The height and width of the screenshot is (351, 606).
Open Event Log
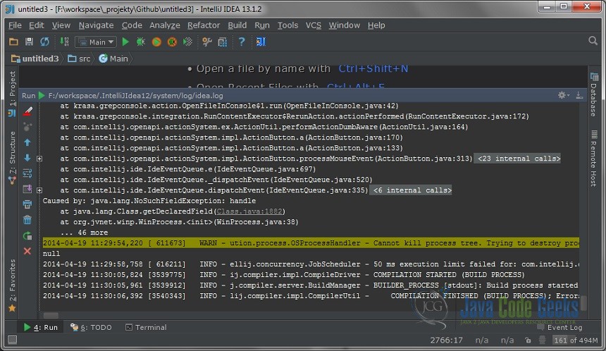560,328
